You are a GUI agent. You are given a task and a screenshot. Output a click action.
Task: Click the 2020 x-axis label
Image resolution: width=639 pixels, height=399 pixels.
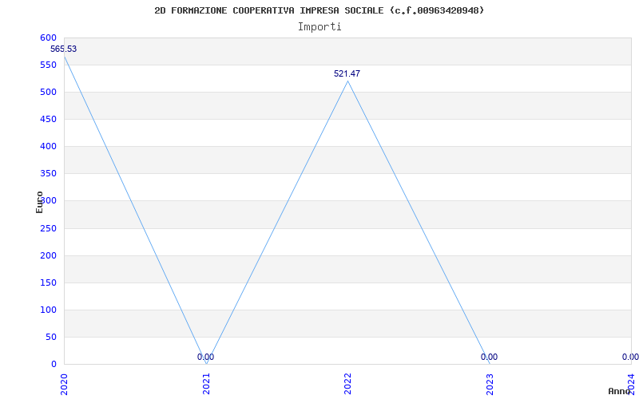[x=64, y=385]
